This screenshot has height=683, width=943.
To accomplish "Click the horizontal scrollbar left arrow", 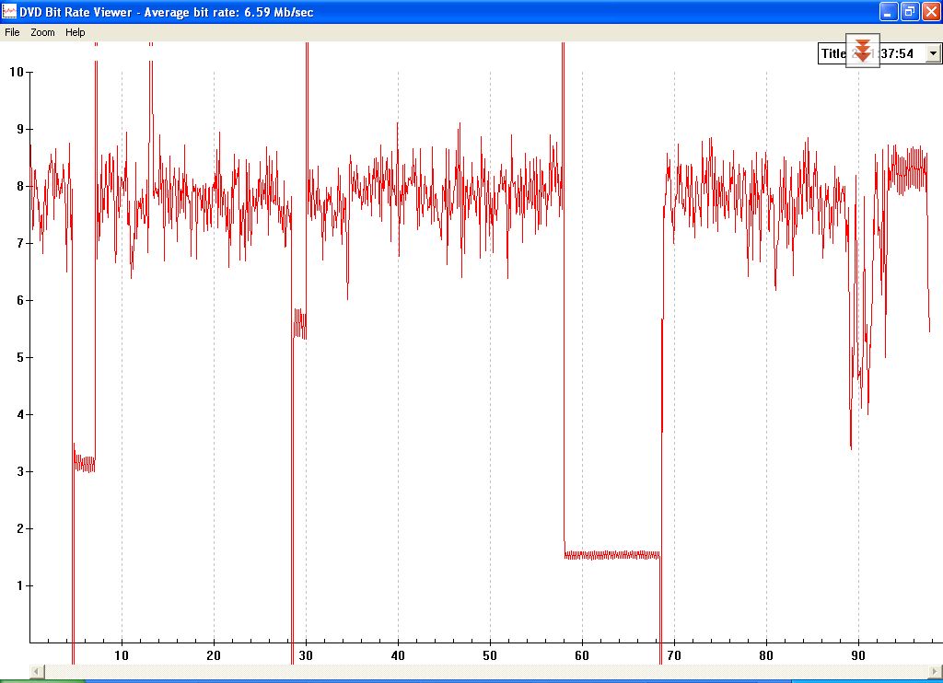I will [x=37, y=671].
